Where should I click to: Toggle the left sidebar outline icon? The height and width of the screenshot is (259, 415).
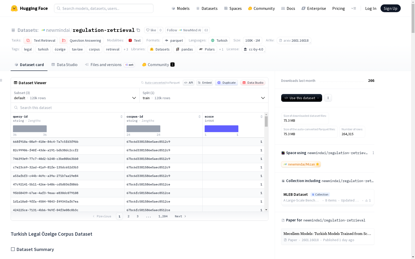[1, 80]
